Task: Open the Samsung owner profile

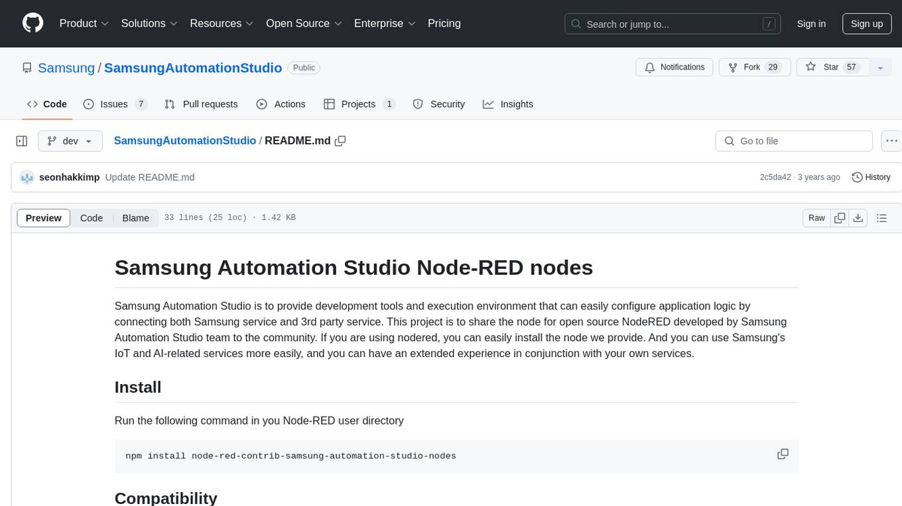Action: [x=66, y=68]
